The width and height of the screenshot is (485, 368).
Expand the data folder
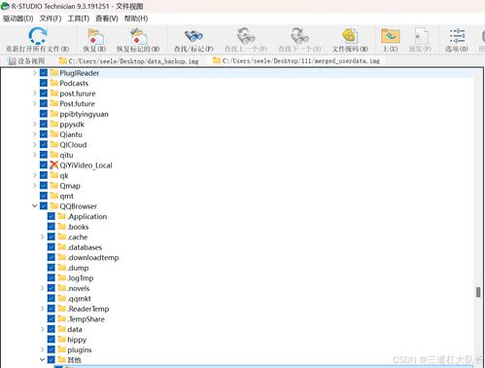point(42,329)
